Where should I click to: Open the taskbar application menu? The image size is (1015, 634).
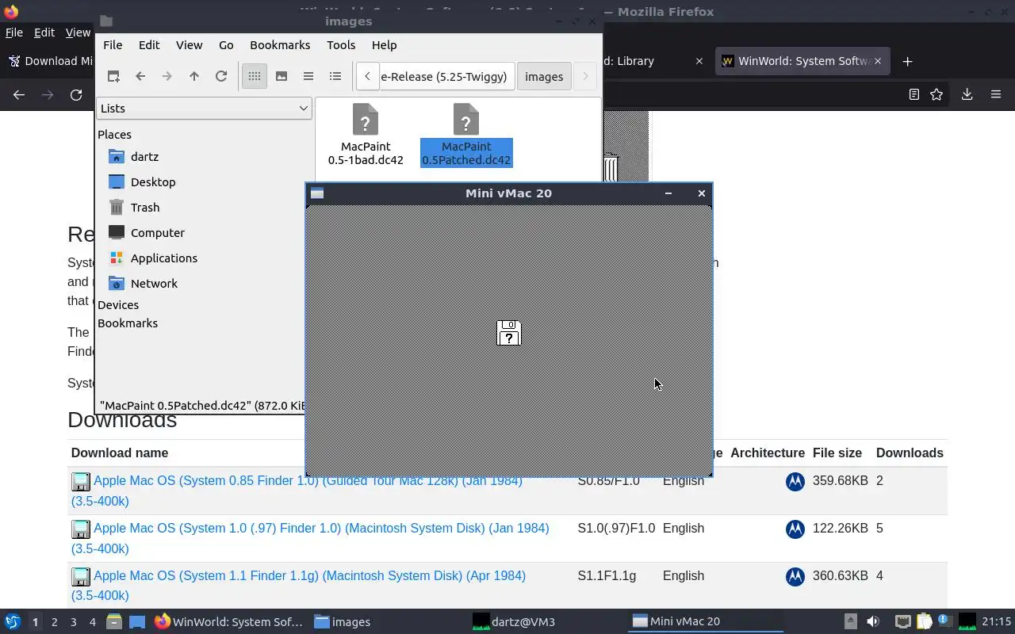13,622
